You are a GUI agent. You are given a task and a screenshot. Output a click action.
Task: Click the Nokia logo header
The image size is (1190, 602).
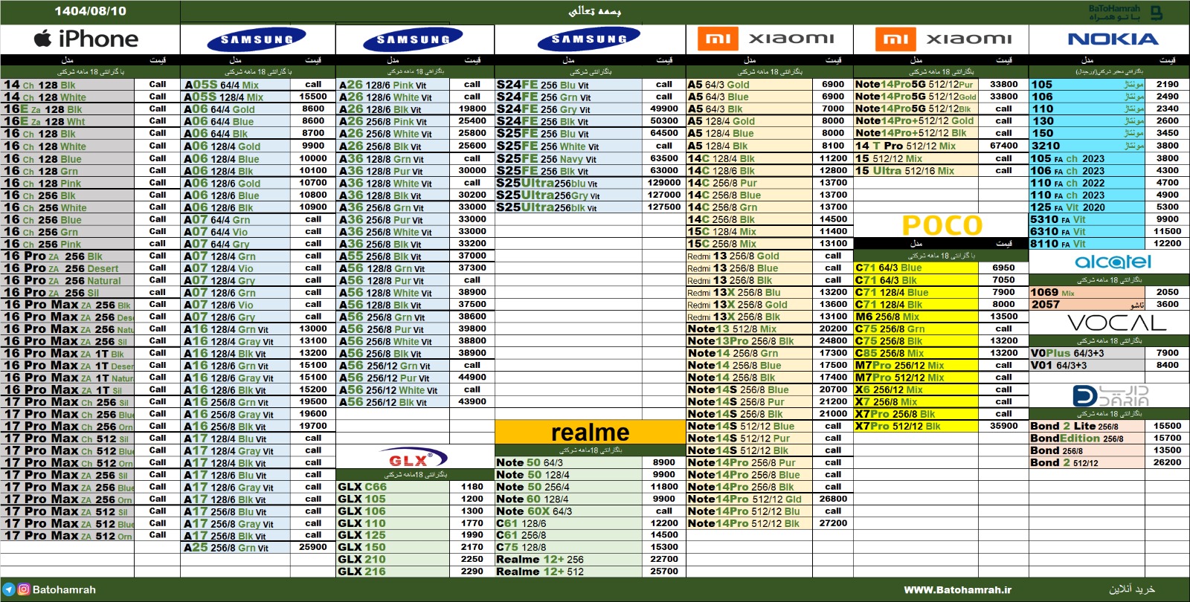pos(1113,39)
